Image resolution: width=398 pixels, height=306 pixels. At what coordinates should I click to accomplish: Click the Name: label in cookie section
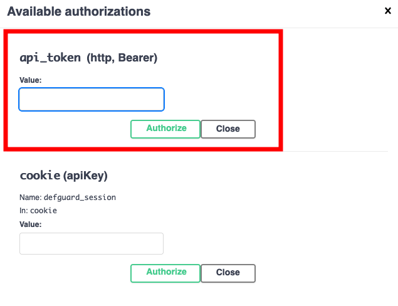point(31,197)
